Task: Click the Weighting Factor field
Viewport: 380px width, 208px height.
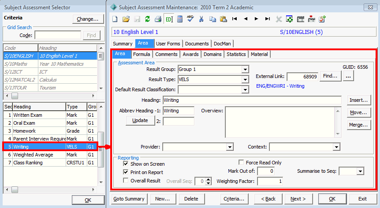Action: tap(270, 181)
